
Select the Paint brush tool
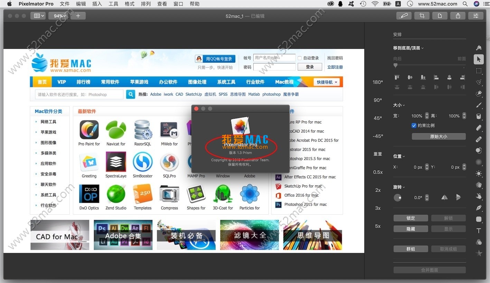click(x=479, y=105)
